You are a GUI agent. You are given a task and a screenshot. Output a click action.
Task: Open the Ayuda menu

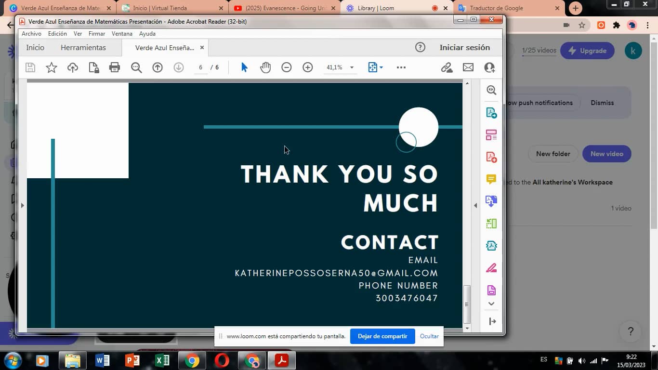click(147, 34)
